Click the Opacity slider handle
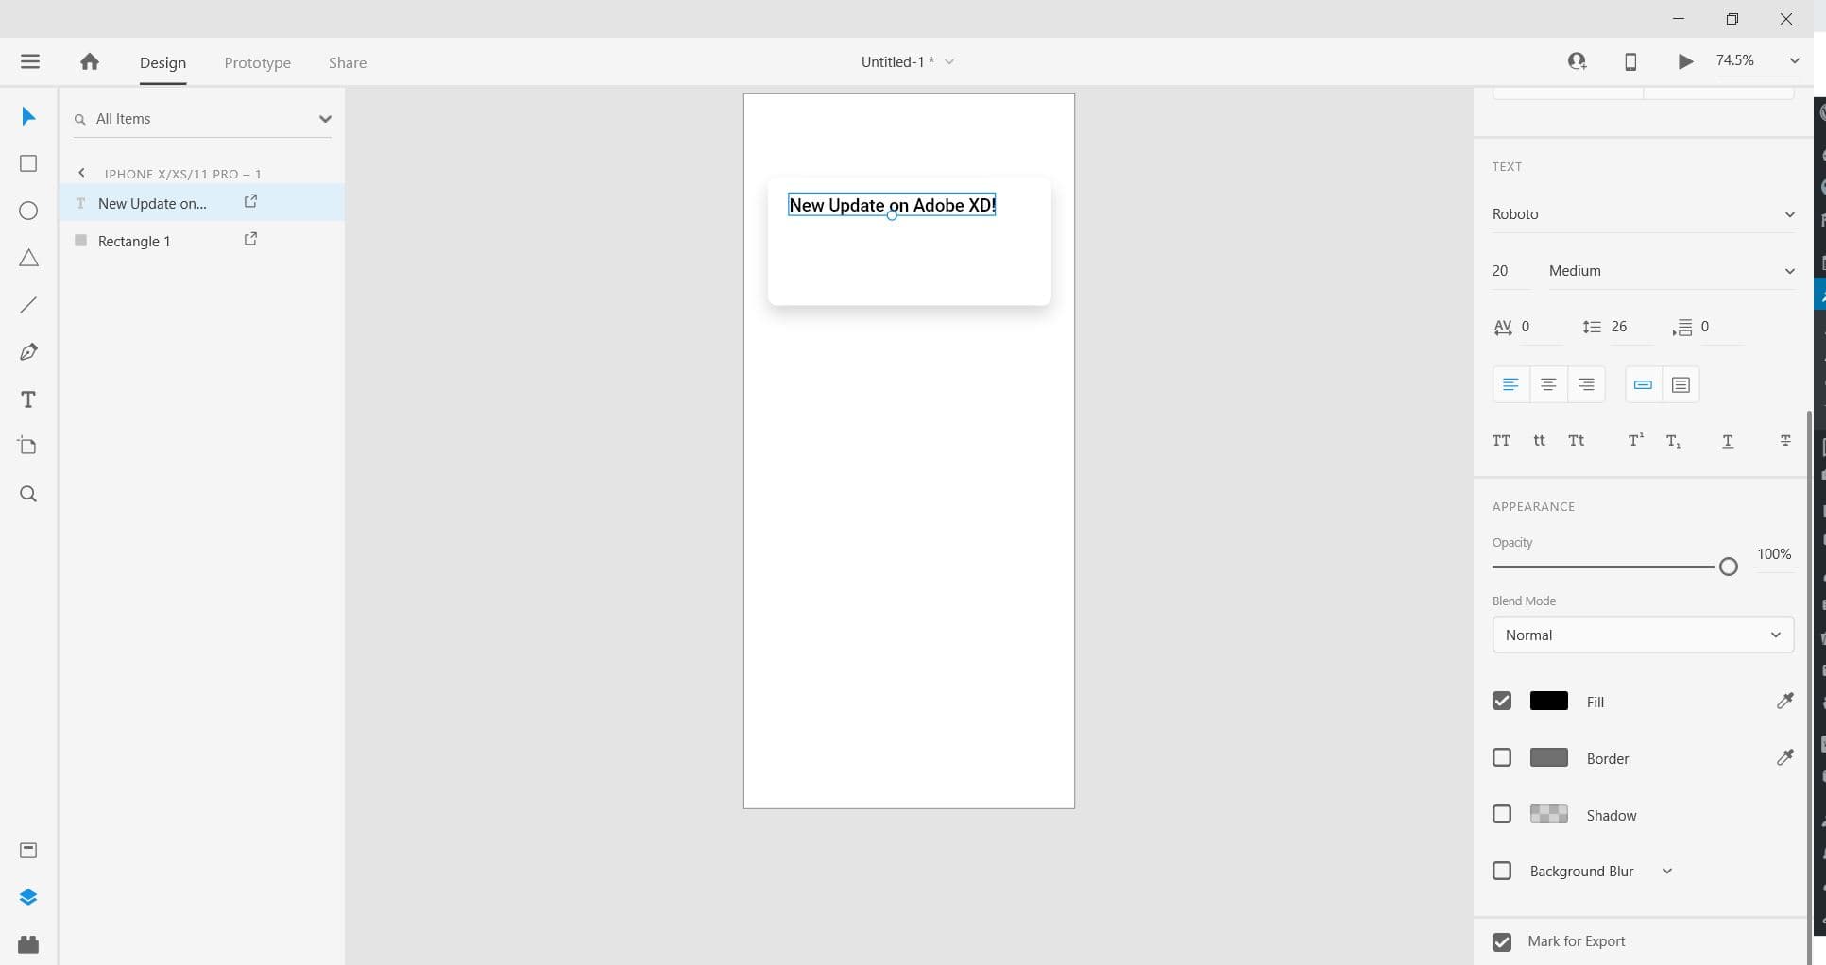 point(1728,567)
